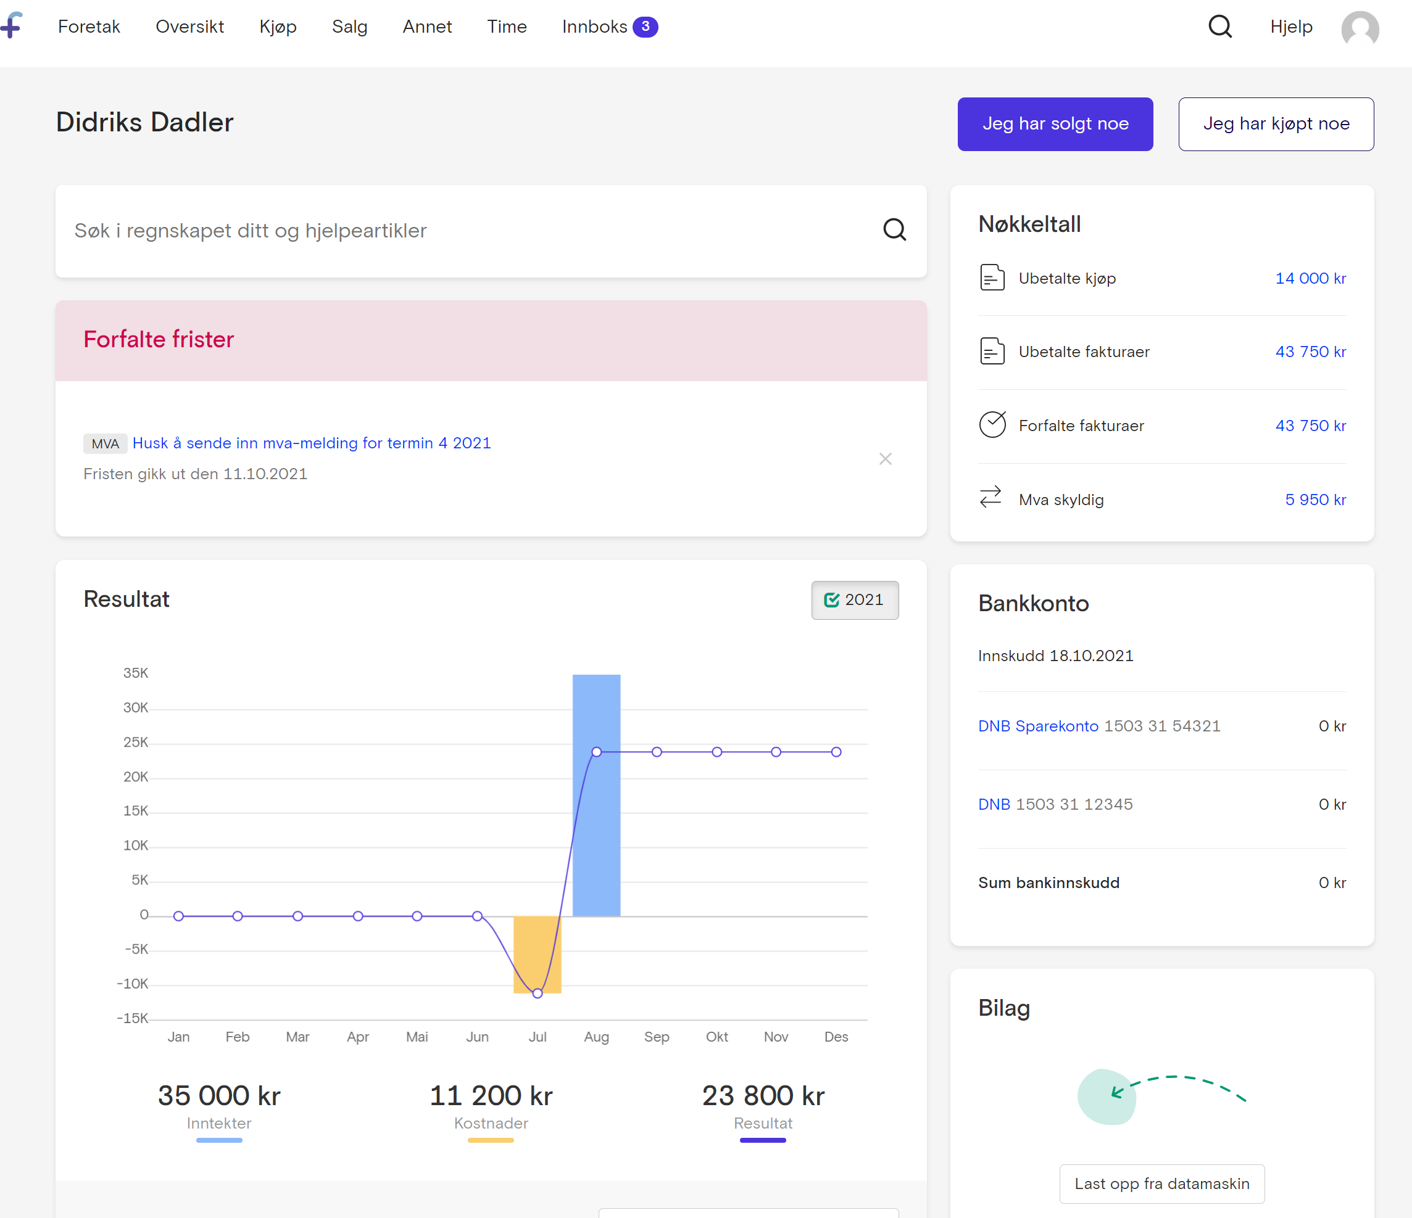Open the Hjelp link
Screen dimensions: 1412x1218
[1292, 27]
